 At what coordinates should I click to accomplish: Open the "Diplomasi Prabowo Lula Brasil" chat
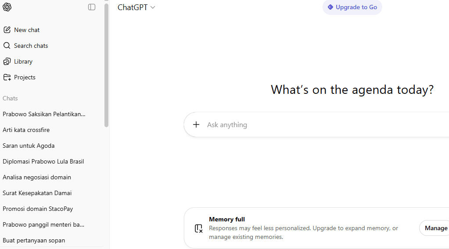43,161
